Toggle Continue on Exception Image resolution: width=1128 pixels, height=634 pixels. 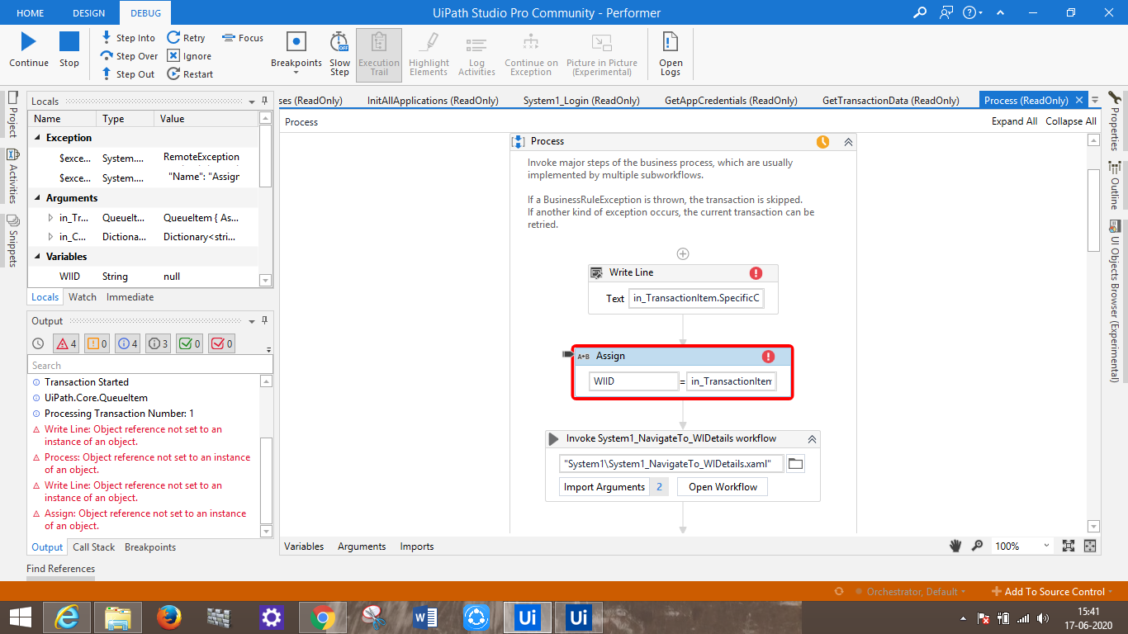(x=531, y=54)
